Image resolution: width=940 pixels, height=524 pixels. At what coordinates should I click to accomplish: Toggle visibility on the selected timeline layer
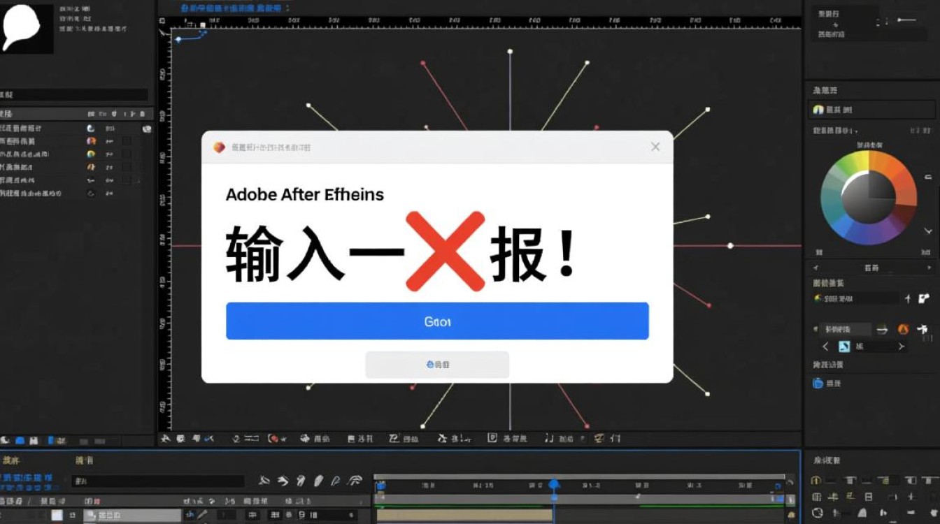(x=7, y=516)
